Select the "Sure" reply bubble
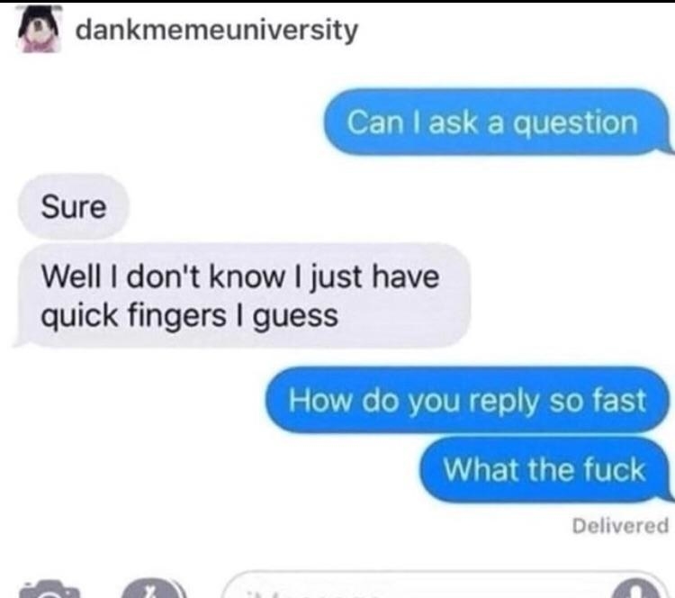 click(73, 207)
